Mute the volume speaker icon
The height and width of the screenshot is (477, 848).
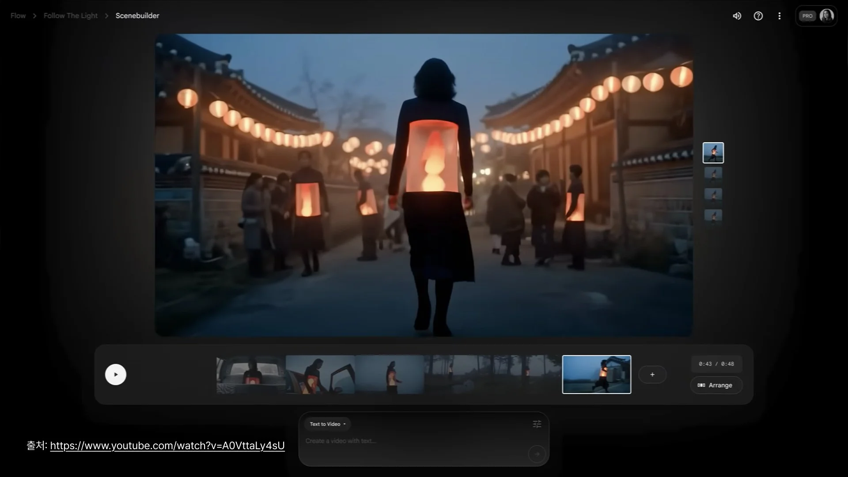tap(737, 16)
